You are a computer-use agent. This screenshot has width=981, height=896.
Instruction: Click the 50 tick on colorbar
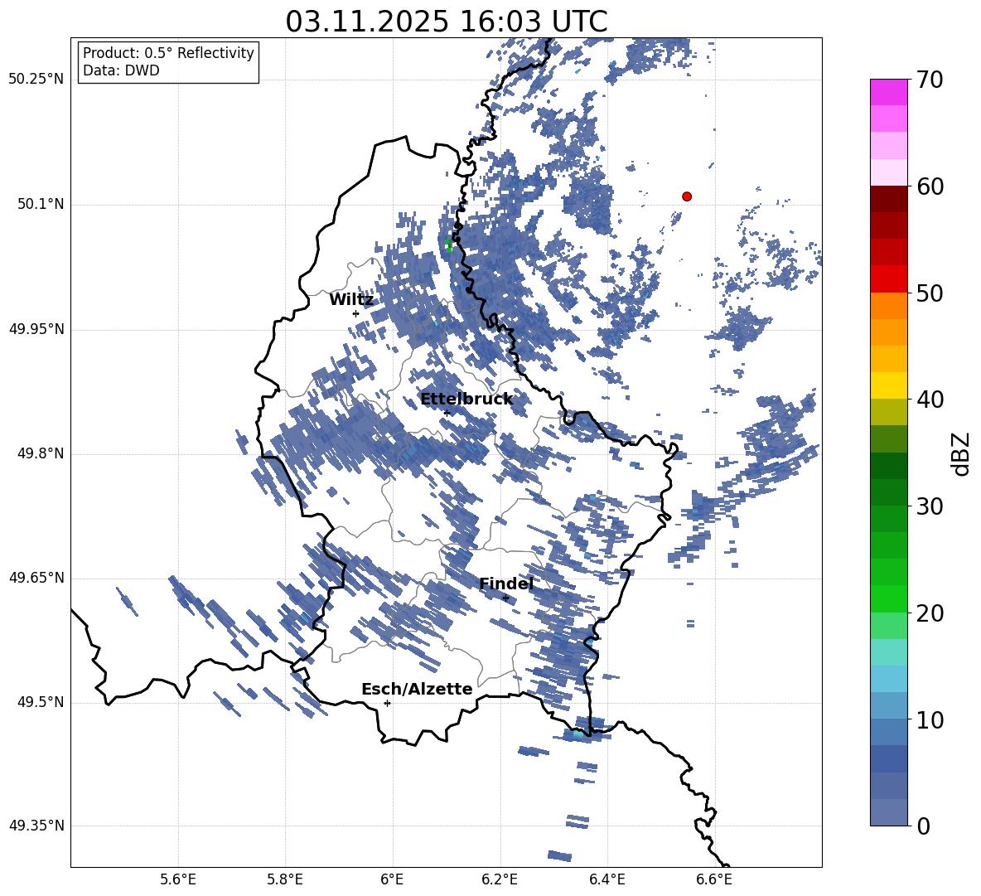(930, 293)
